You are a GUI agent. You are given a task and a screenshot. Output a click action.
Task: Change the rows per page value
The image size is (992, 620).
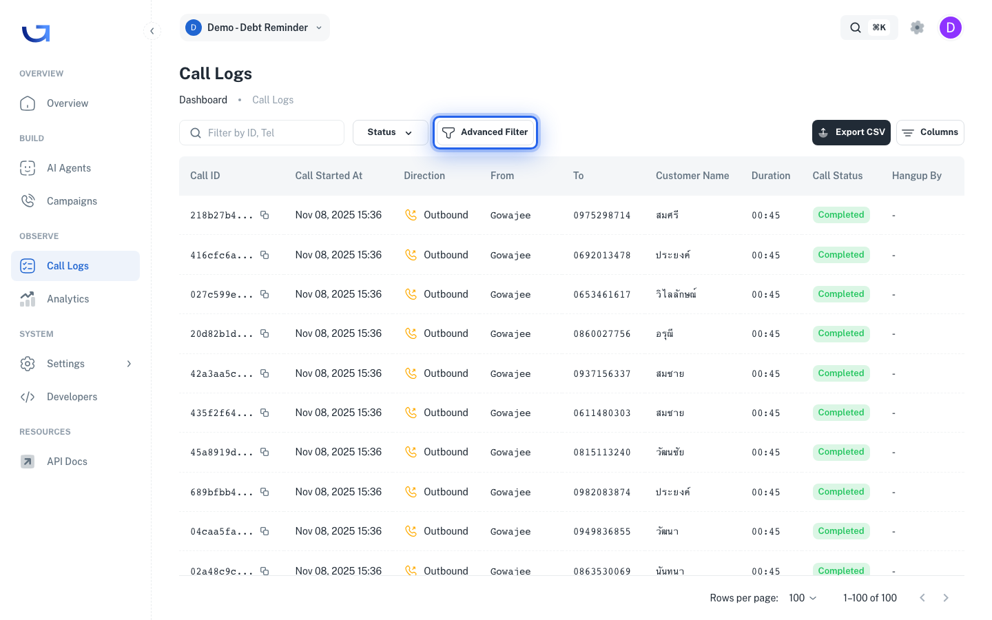click(x=803, y=598)
